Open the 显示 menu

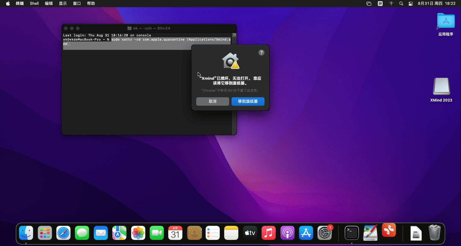[x=63, y=4]
